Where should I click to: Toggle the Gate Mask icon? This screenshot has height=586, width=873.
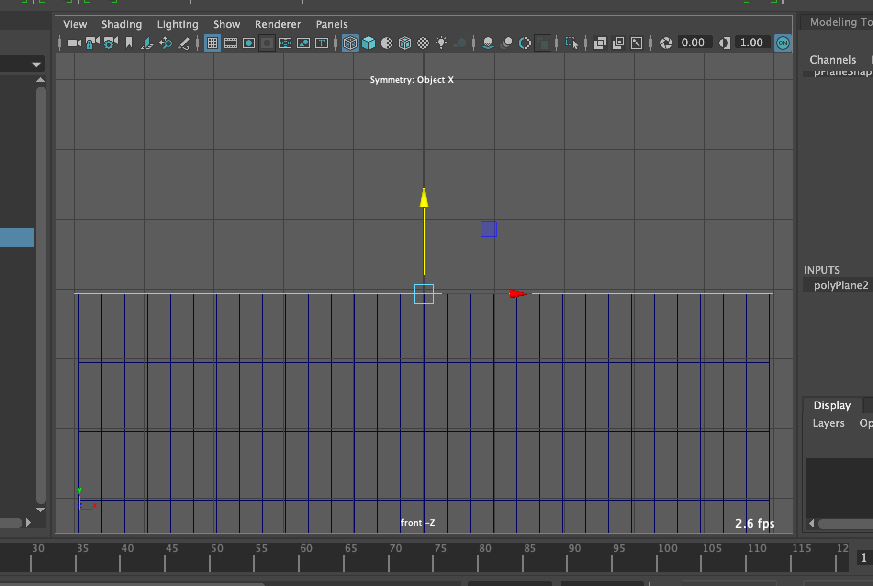tap(267, 43)
